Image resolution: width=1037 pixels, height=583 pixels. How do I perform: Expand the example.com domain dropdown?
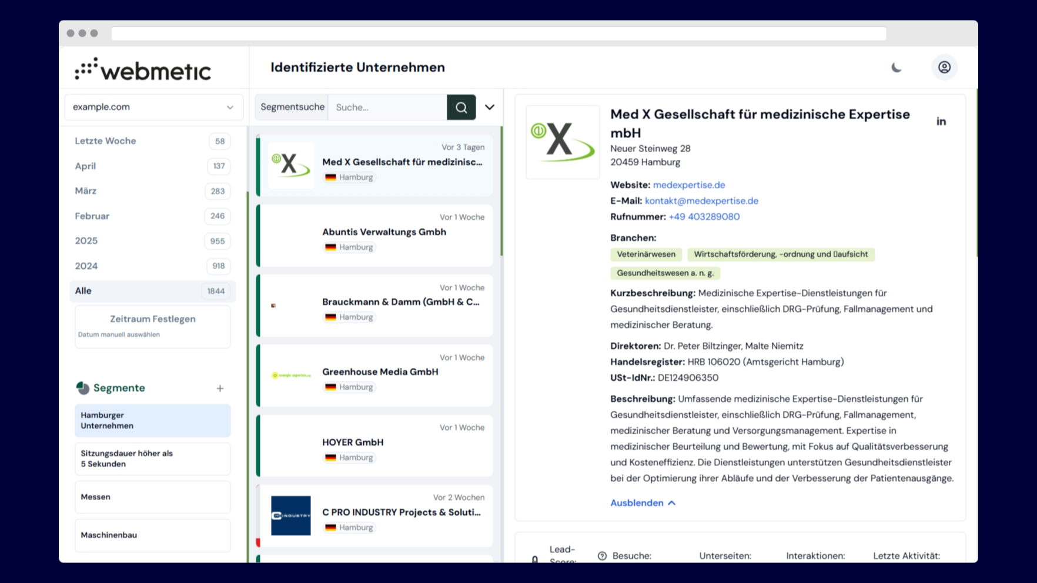point(229,107)
